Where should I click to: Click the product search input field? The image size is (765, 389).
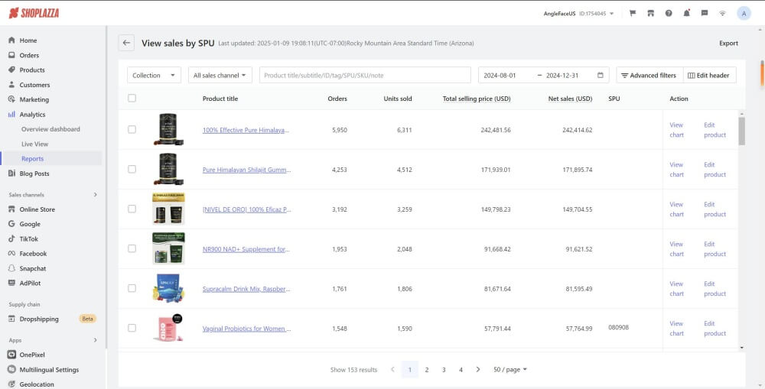(x=365, y=76)
